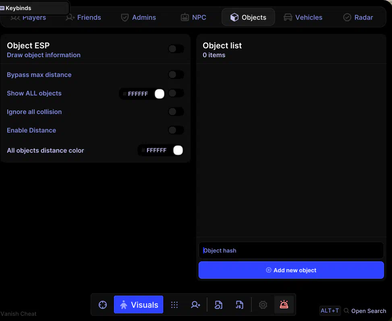
Task: Open All objects distance color swatch
Action: click(x=178, y=151)
